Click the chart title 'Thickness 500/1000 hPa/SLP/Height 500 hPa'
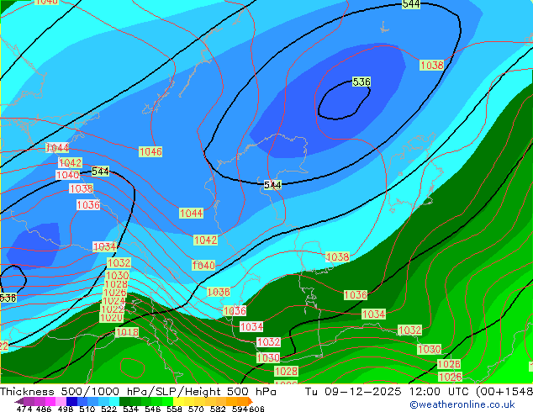This screenshot has height=412, width=533. pyautogui.click(x=138, y=392)
